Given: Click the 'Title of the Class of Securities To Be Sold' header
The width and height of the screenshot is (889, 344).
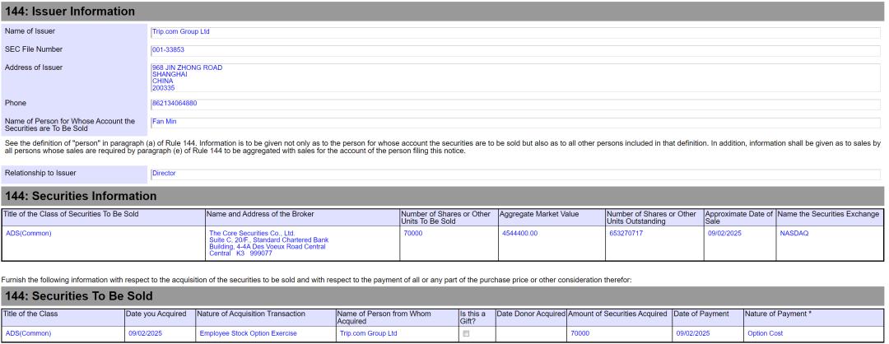Looking at the screenshot, I should click(x=103, y=217).
